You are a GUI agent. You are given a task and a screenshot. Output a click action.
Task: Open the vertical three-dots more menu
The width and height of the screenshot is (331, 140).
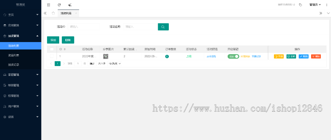pyautogui.click(x=327, y=5)
